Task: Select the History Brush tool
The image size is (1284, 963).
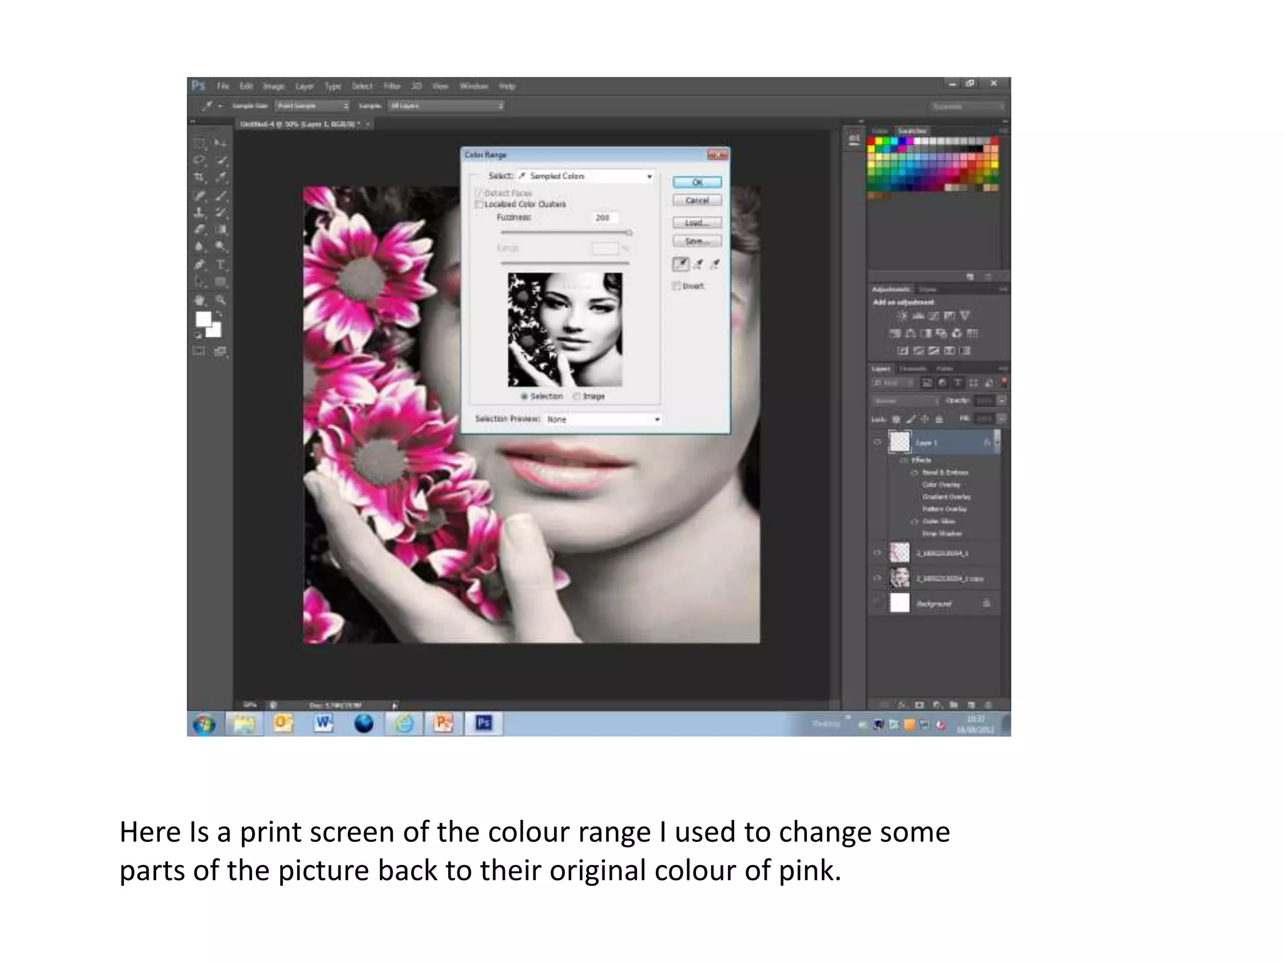Action: click(x=220, y=213)
